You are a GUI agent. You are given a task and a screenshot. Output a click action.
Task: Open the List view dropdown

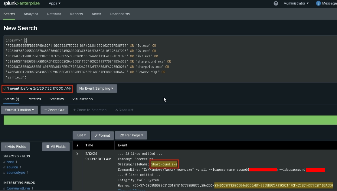tap(81, 135)
